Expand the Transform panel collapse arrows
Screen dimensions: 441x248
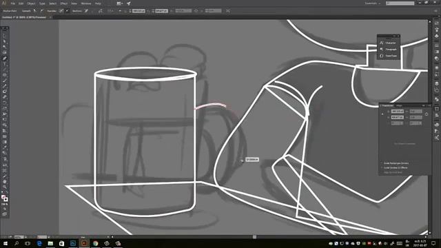point(424,105)
